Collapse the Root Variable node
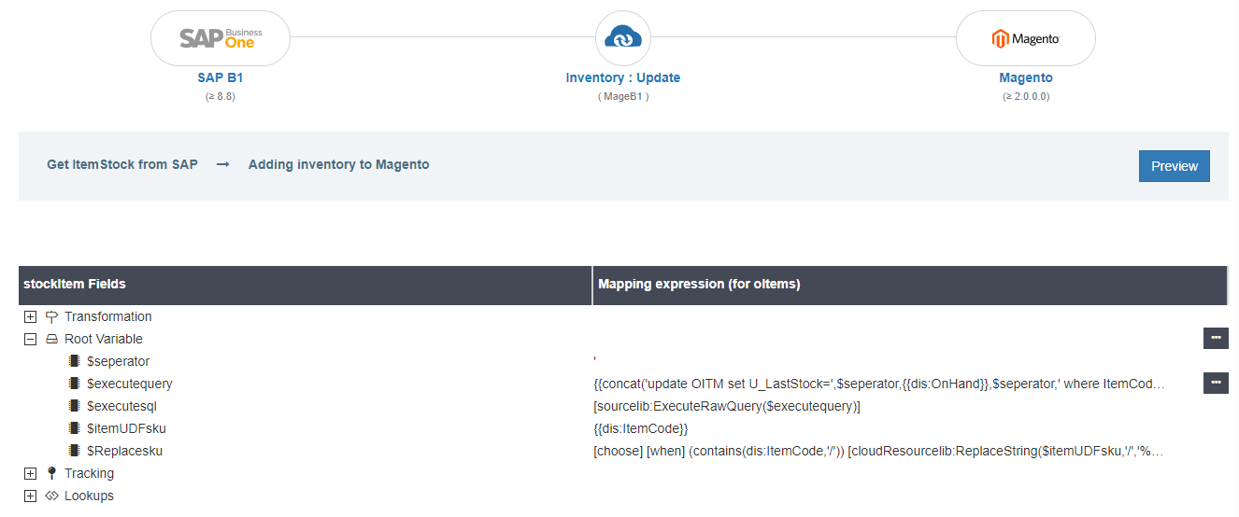Screen dimensions: 1239x517 click(x=31, y=339)
